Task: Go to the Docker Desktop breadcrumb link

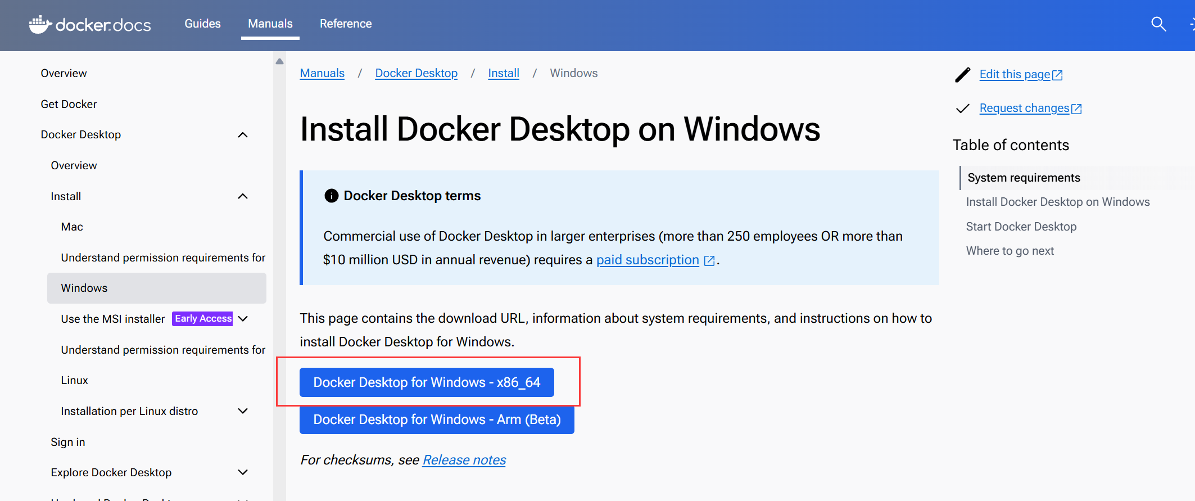Action: [416, 73]
